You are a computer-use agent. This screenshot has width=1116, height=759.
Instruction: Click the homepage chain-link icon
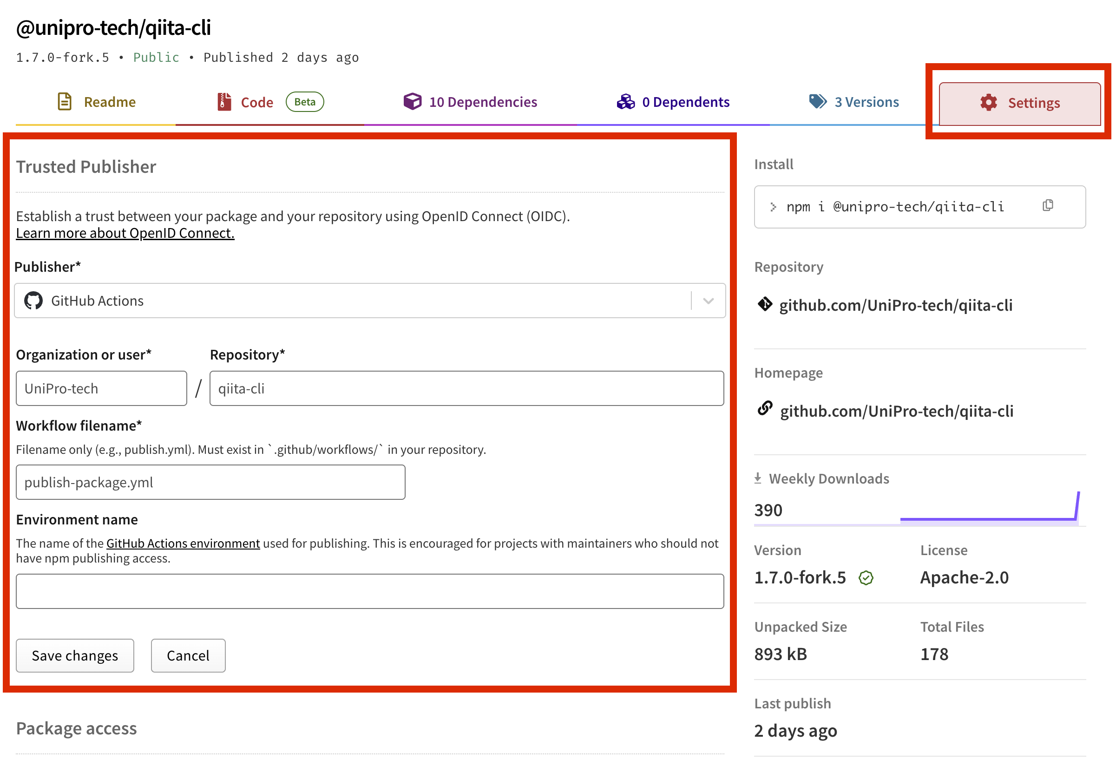[764, 409]
